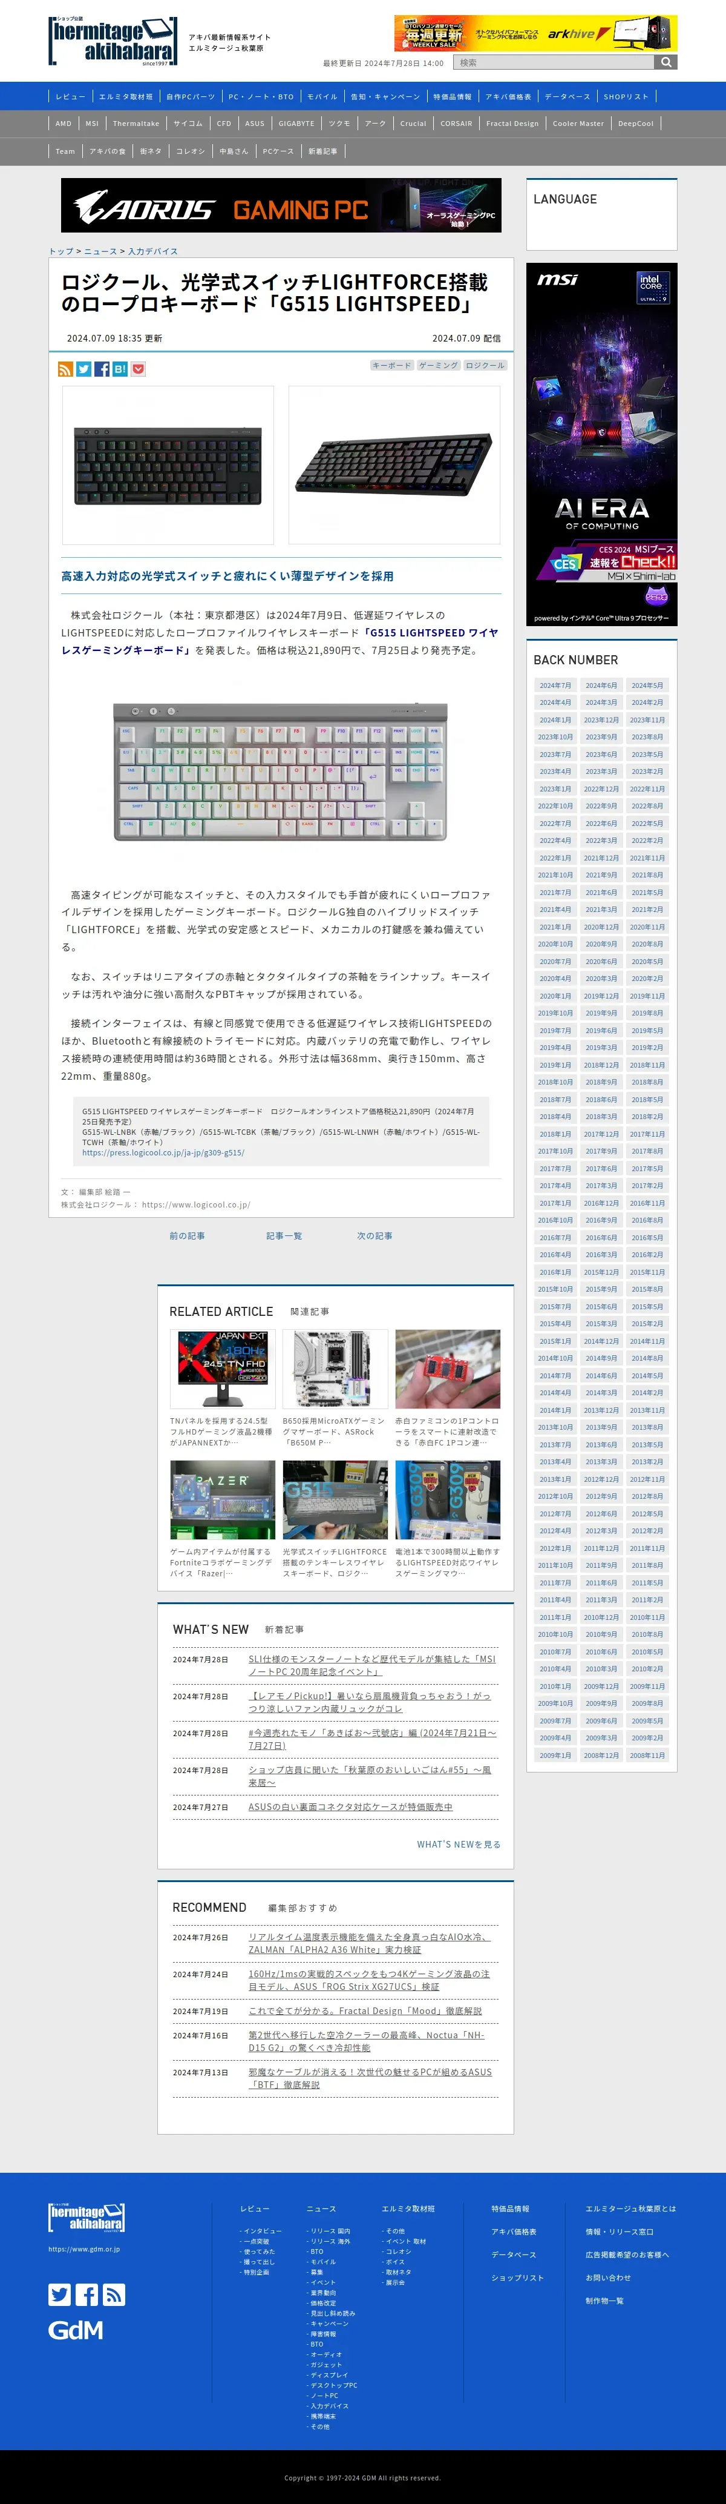The height and width of the screenshot is (2504, 726).
Task: Select the Thermaltake brand link
Action: click(x=136, y=124)
